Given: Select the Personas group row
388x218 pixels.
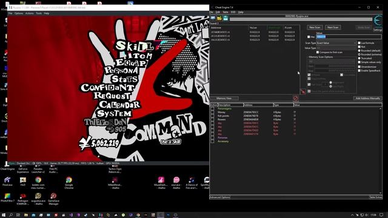Looking at the screenshot, I should (x=222, y=137).
